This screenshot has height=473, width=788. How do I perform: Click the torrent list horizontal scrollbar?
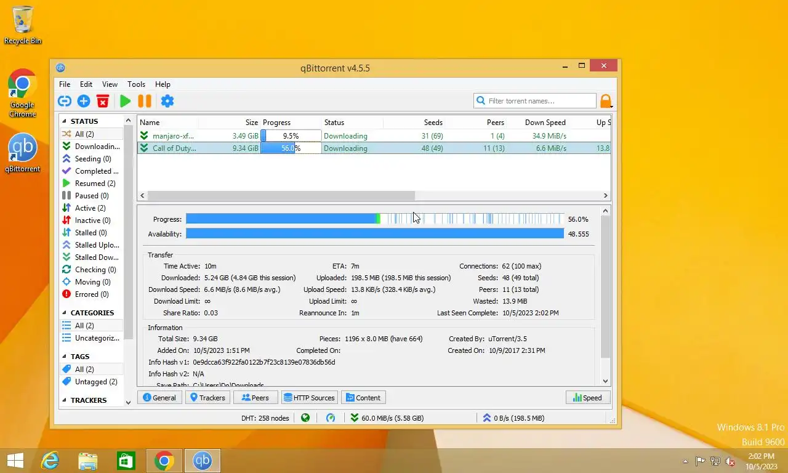pos(281,195)
